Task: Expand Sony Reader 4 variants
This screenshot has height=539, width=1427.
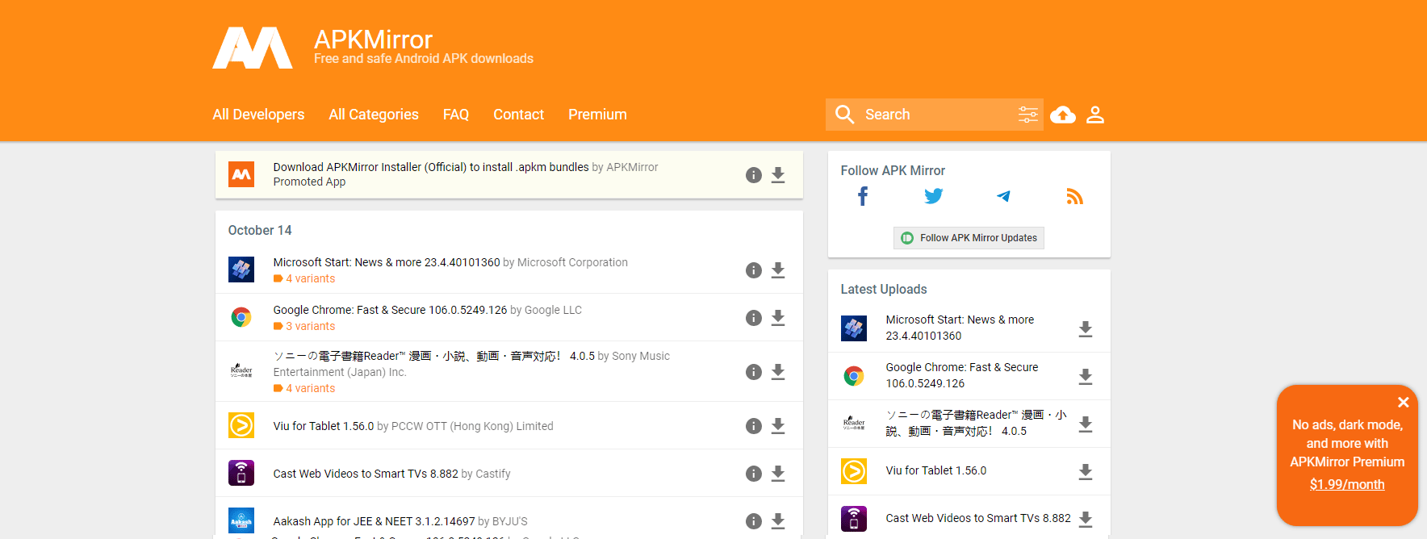Action: (304, 388)
